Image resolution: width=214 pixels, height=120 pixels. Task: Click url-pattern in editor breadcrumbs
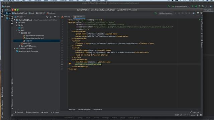98,110
